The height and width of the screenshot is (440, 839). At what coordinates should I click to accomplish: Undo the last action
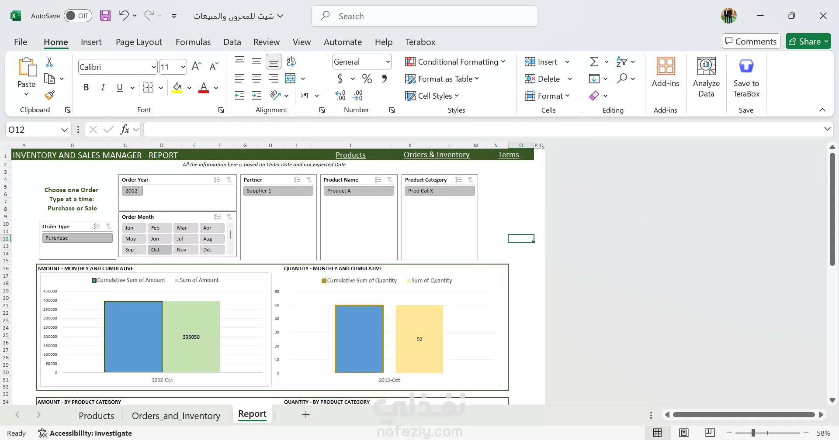coord(124,16)
